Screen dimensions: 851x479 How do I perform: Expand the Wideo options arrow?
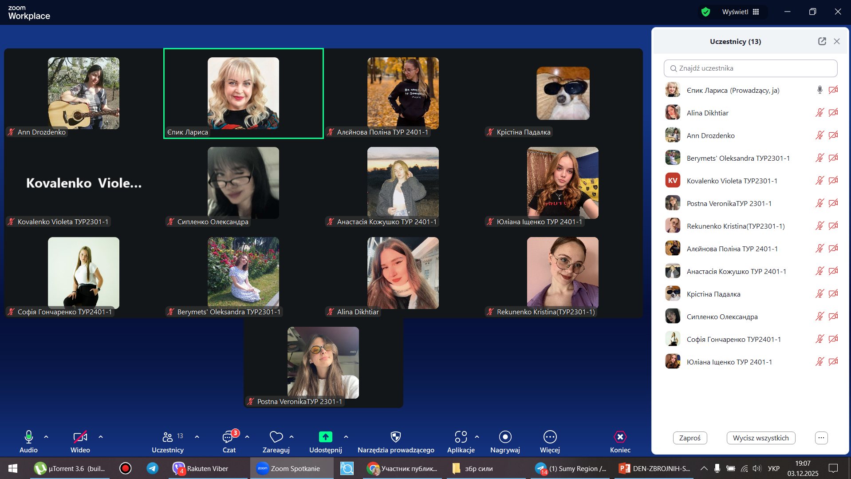click(x=101, y=437)
